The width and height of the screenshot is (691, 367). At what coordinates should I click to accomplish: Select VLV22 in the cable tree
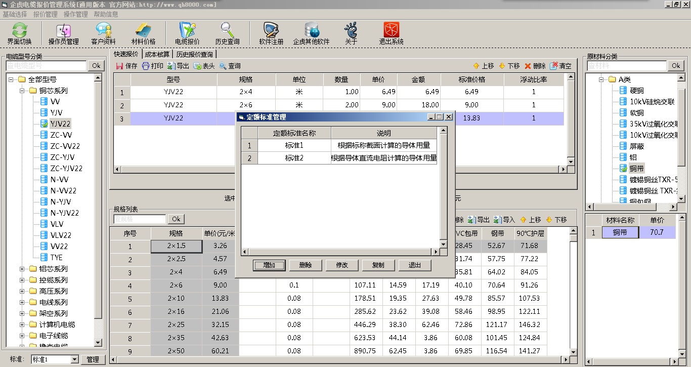click(x=61, y=235)
